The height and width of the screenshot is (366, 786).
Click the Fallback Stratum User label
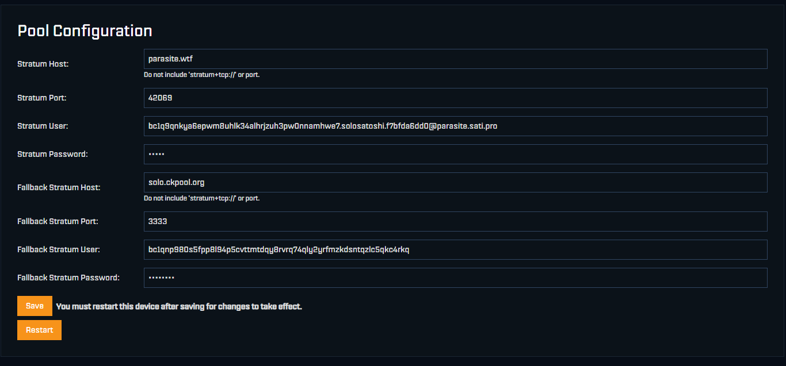point(58,249)
